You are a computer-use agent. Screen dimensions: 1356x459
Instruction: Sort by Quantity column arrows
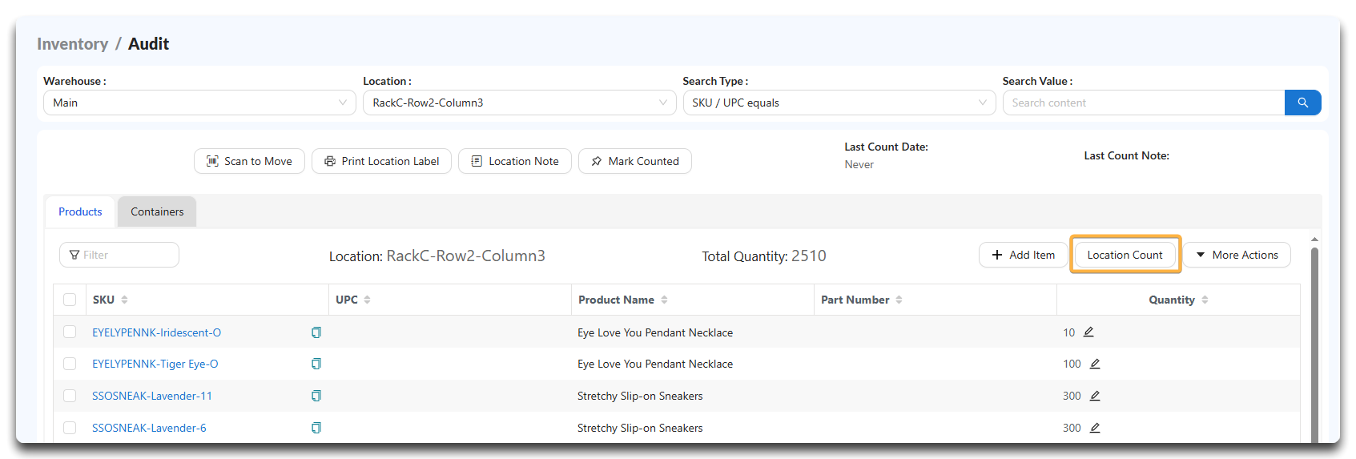coord(1205,300)
